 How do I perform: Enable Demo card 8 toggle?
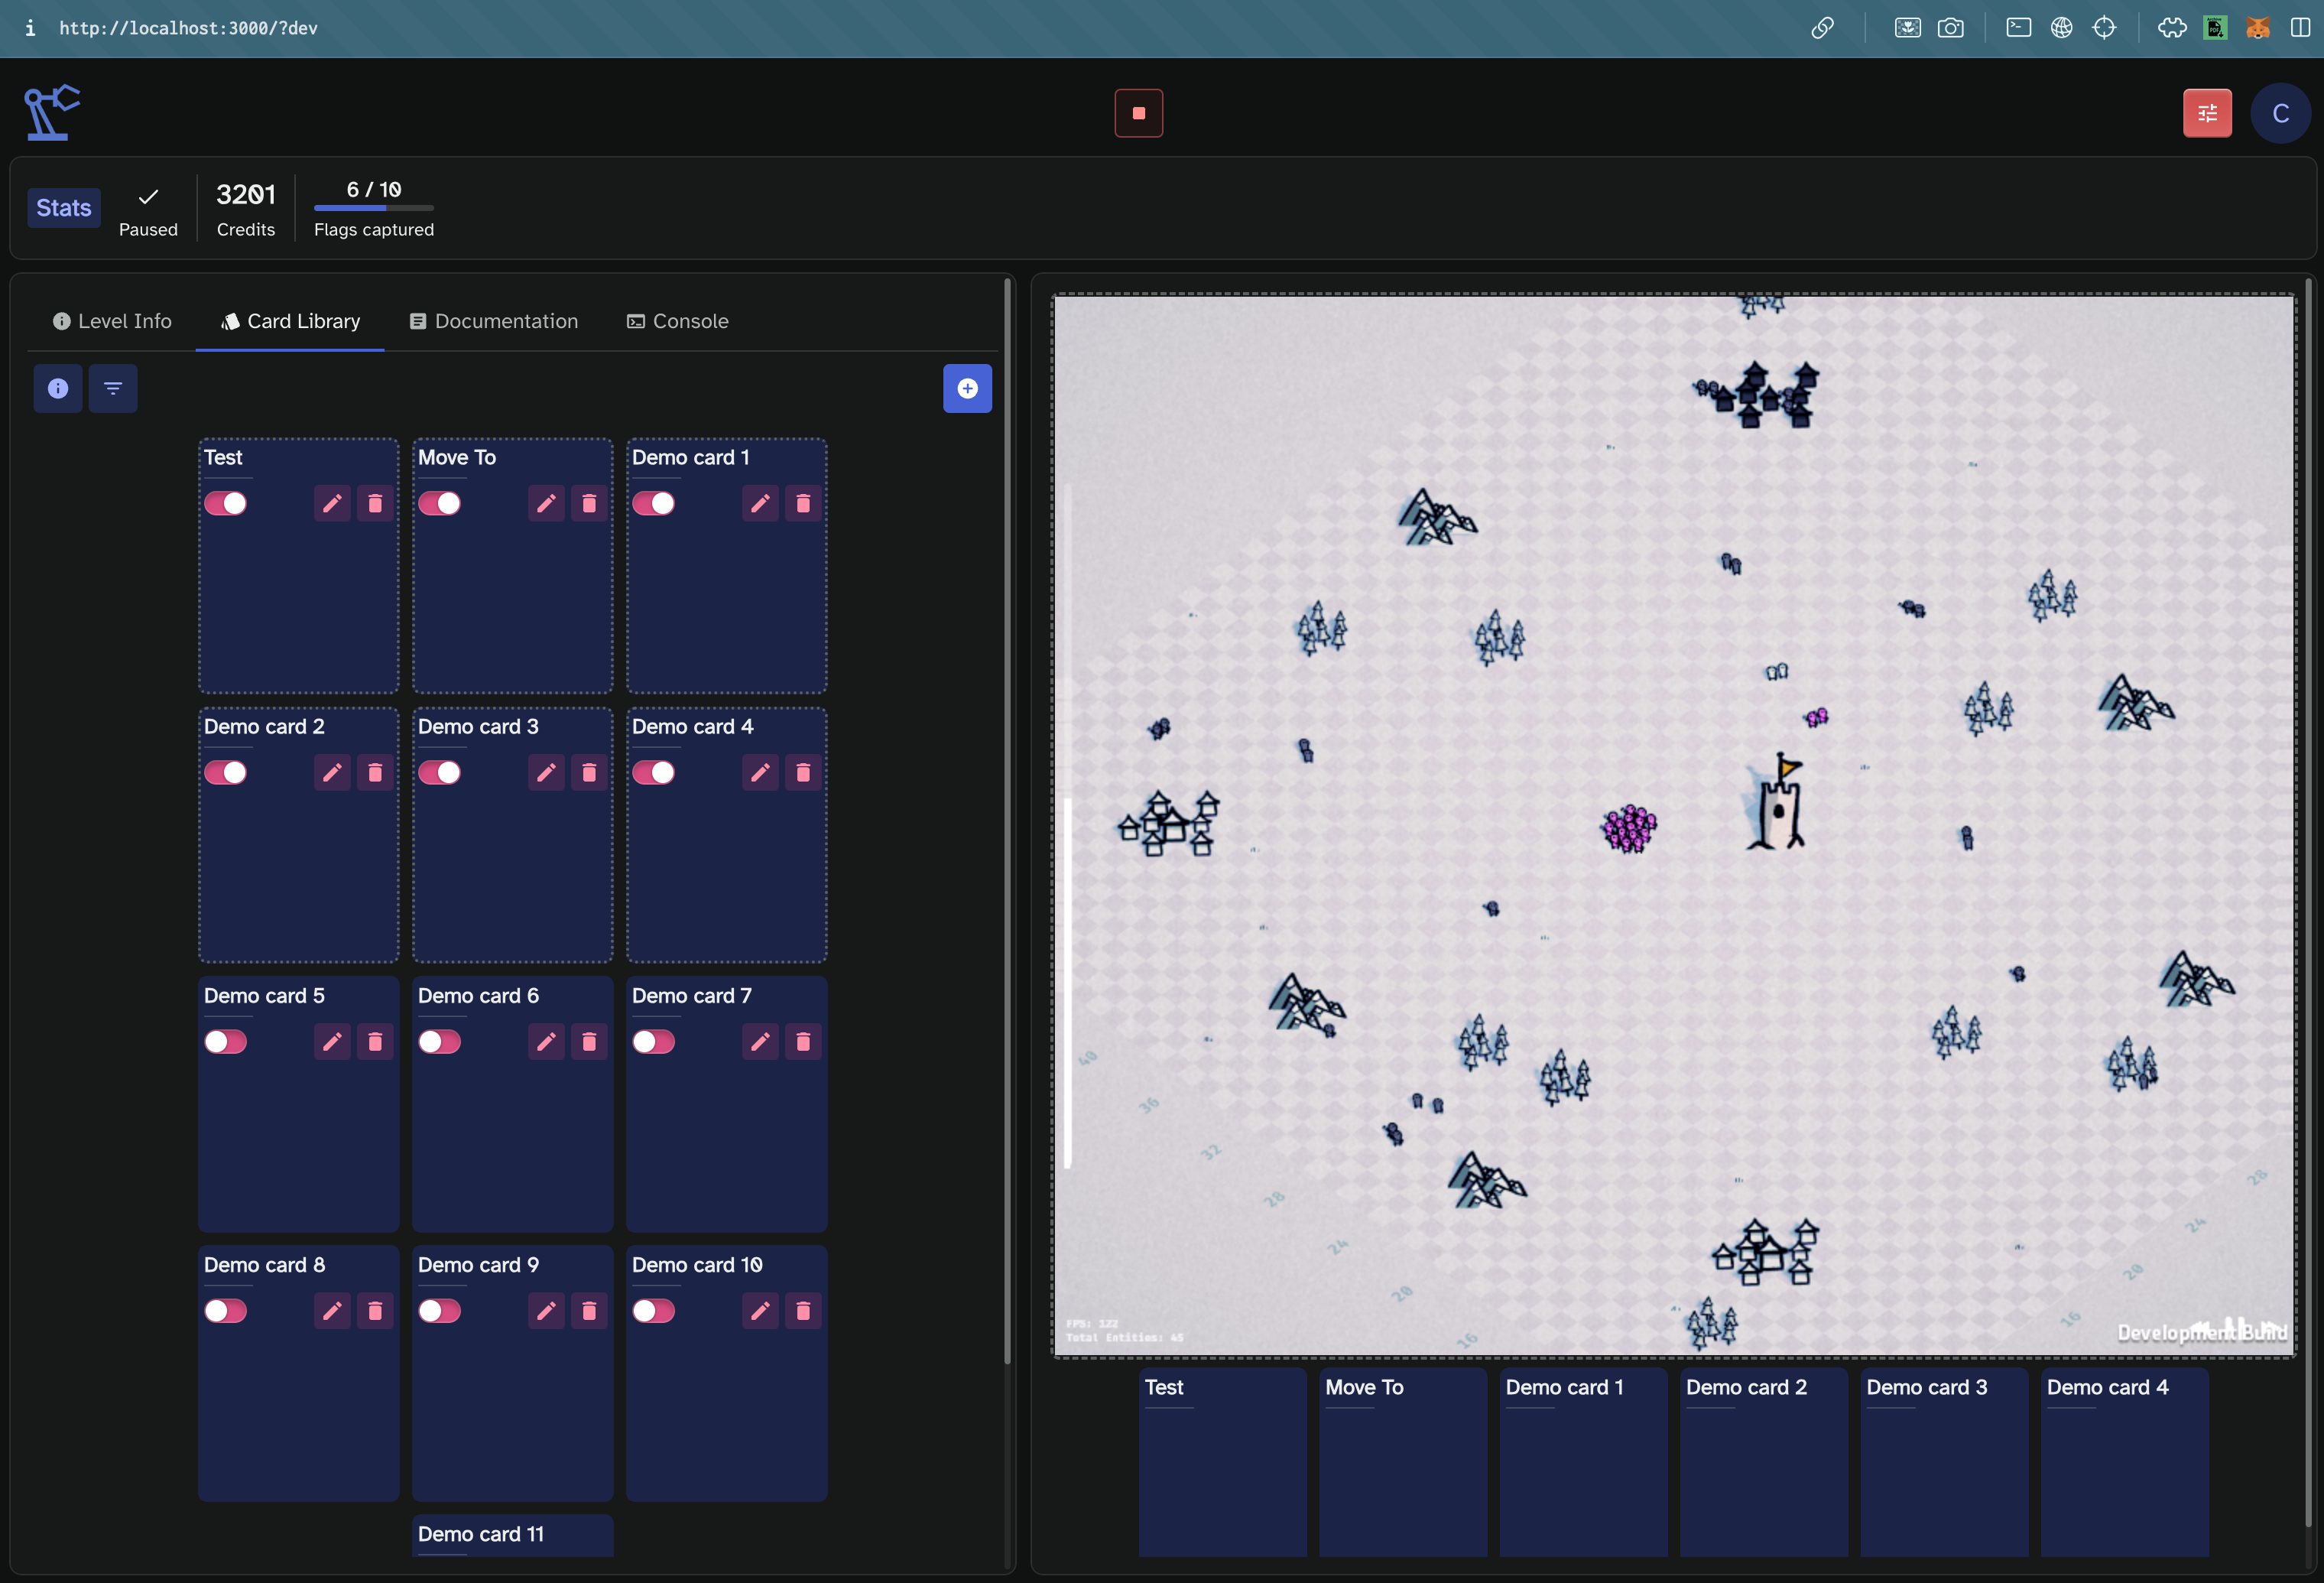[x=225, y=1311]
